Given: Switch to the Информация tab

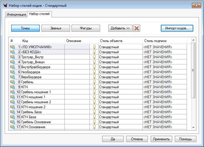Looking at the screenshot, I should click(16, 14).
